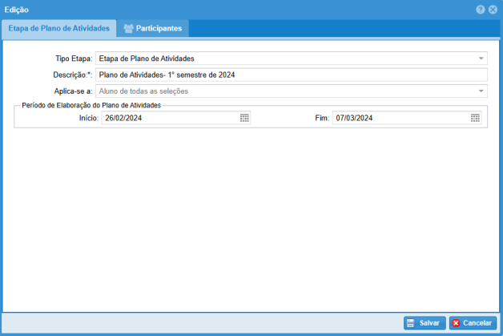Close the Edição dialog window
Image resolution: width=503 pixels, height=336 pixels.
493,10
